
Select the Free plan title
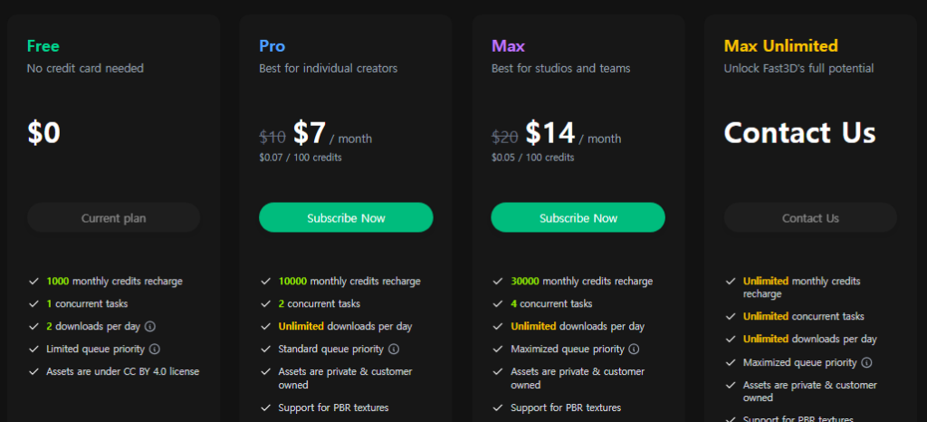click(43, 46)
